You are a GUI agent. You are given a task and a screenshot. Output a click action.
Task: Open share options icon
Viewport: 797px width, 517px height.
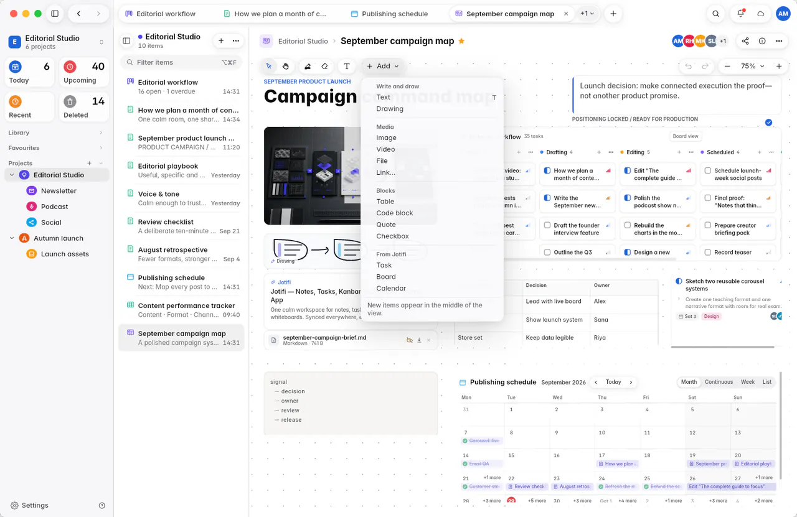[745, 41]
